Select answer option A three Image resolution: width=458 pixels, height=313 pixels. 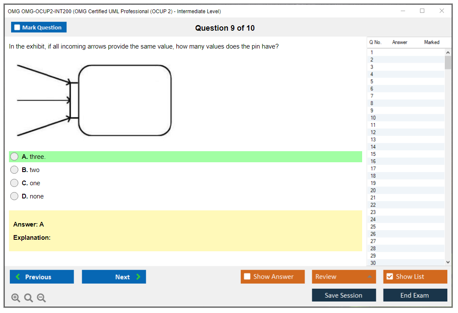pos(14,157)
